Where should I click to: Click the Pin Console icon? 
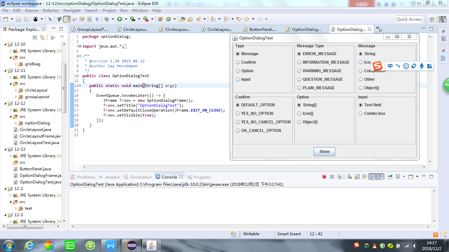(390, 177)
